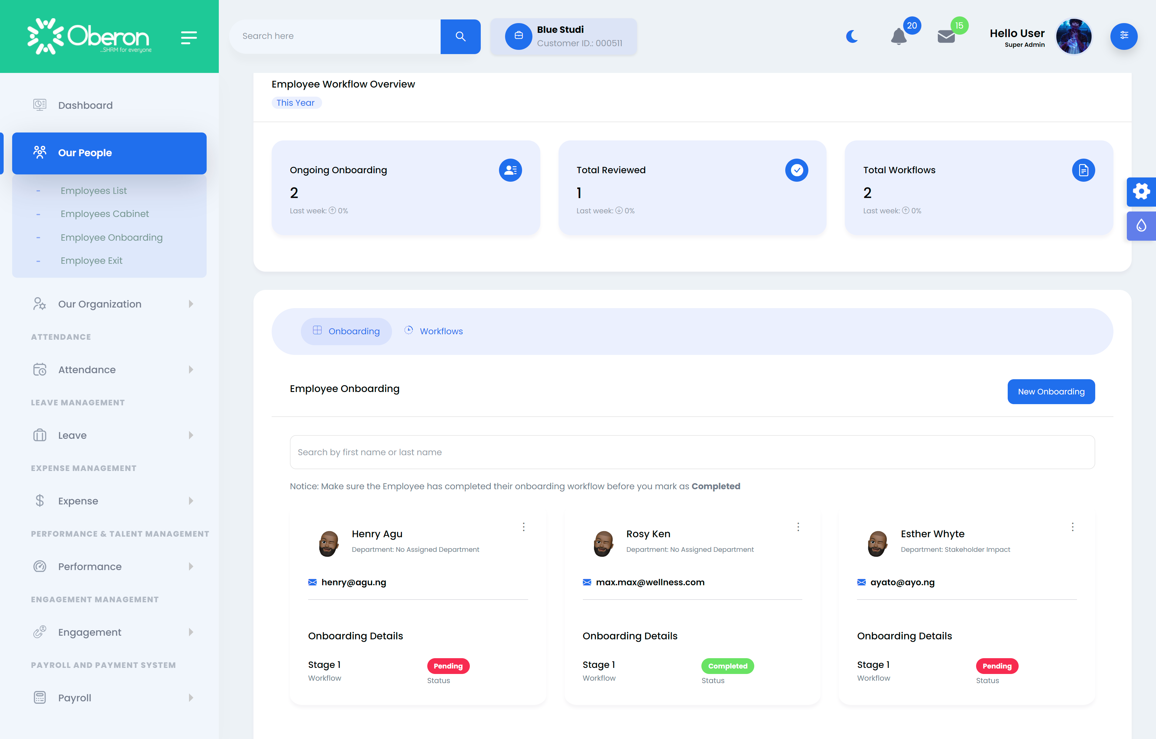Expand the Our Organization section

coord(99,304)
